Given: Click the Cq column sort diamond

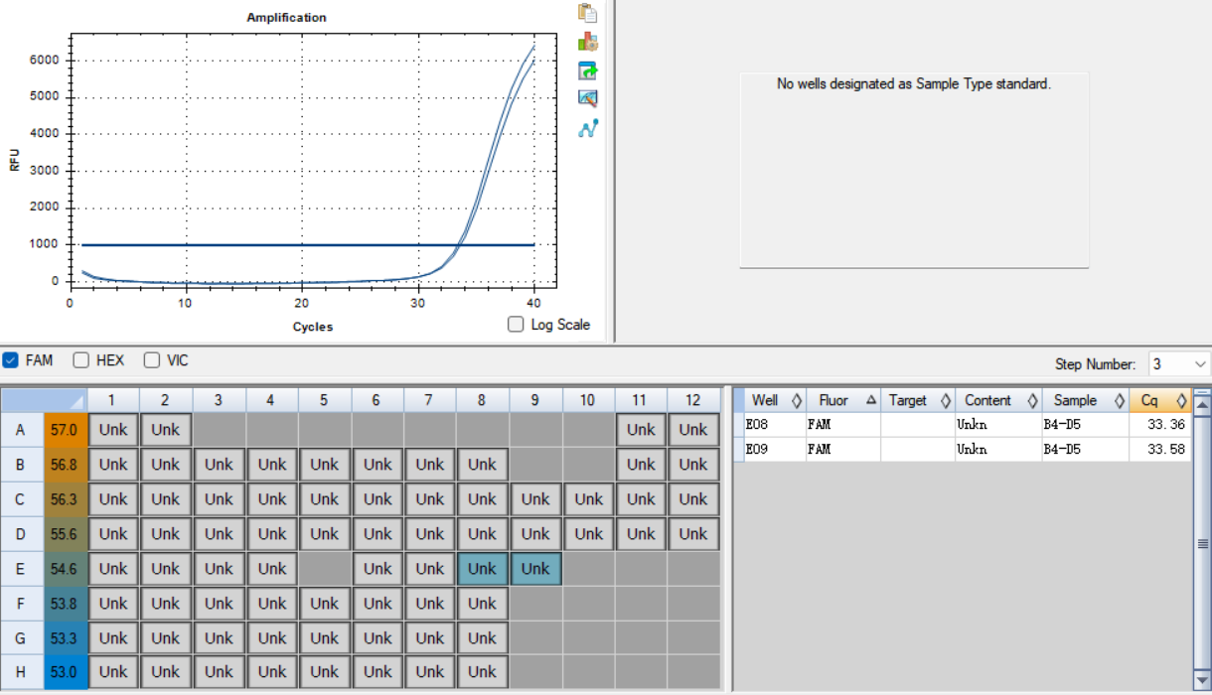Looking at the screenshot, I should tap(1181, 401).
